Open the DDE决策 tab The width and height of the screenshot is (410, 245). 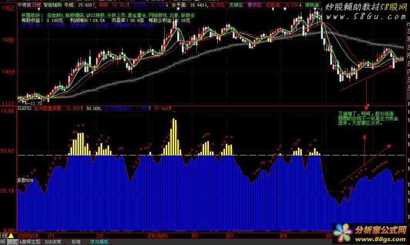(53, 242)
